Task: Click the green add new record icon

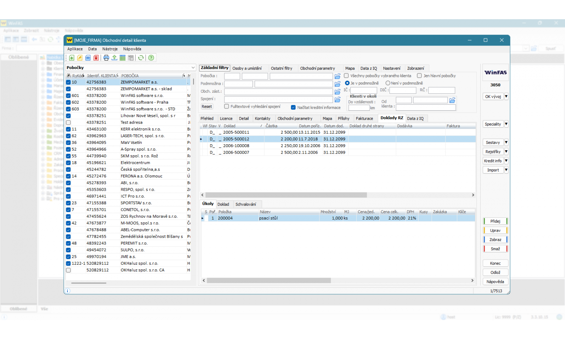Action: pos(72,58)
